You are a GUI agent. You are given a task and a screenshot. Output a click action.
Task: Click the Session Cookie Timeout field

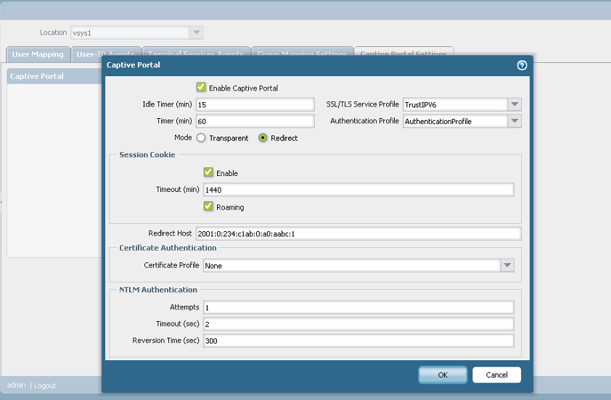click(358, 189)
